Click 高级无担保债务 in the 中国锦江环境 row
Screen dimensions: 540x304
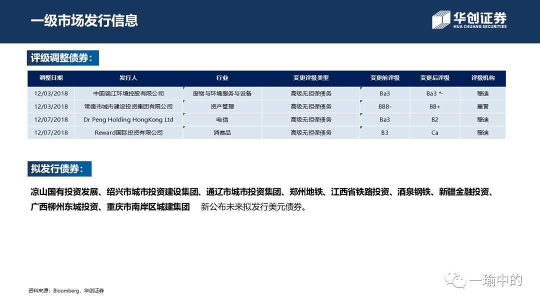point(311,93)
